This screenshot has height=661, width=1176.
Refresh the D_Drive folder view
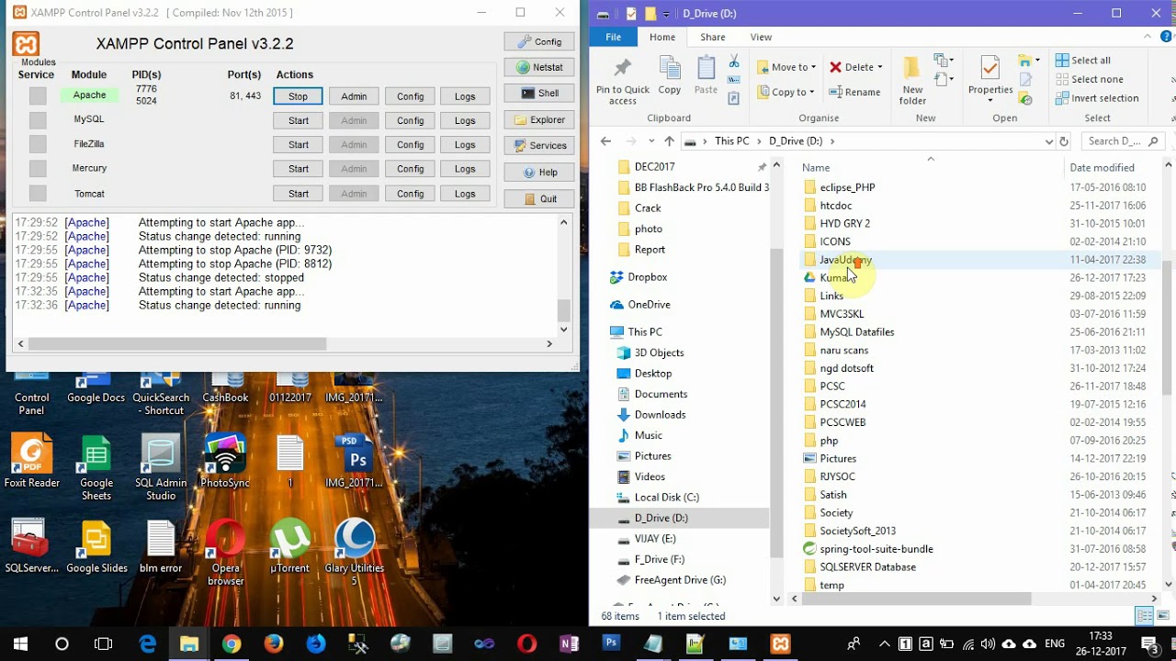[1064, 141]
